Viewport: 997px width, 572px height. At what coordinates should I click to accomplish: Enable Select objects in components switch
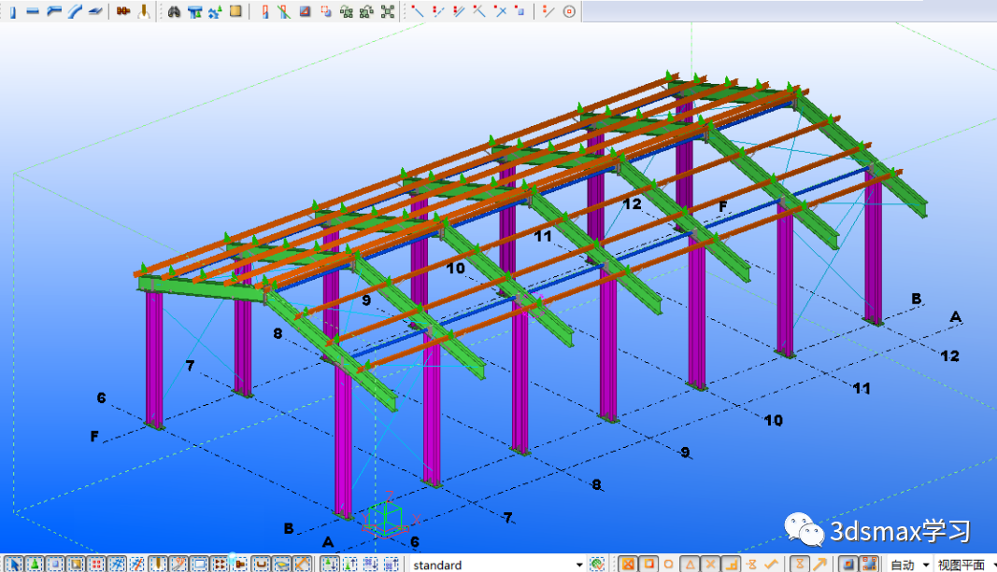pyautogui.click(x=349, y=565)
